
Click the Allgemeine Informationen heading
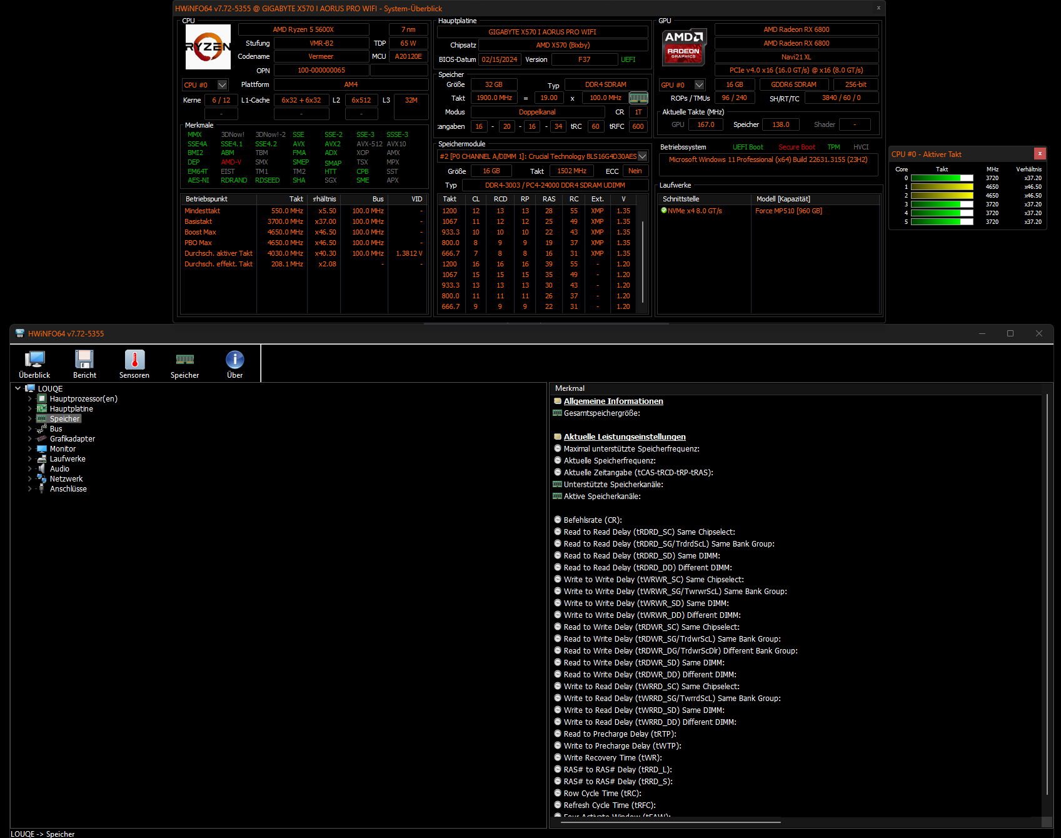[613, 401]
